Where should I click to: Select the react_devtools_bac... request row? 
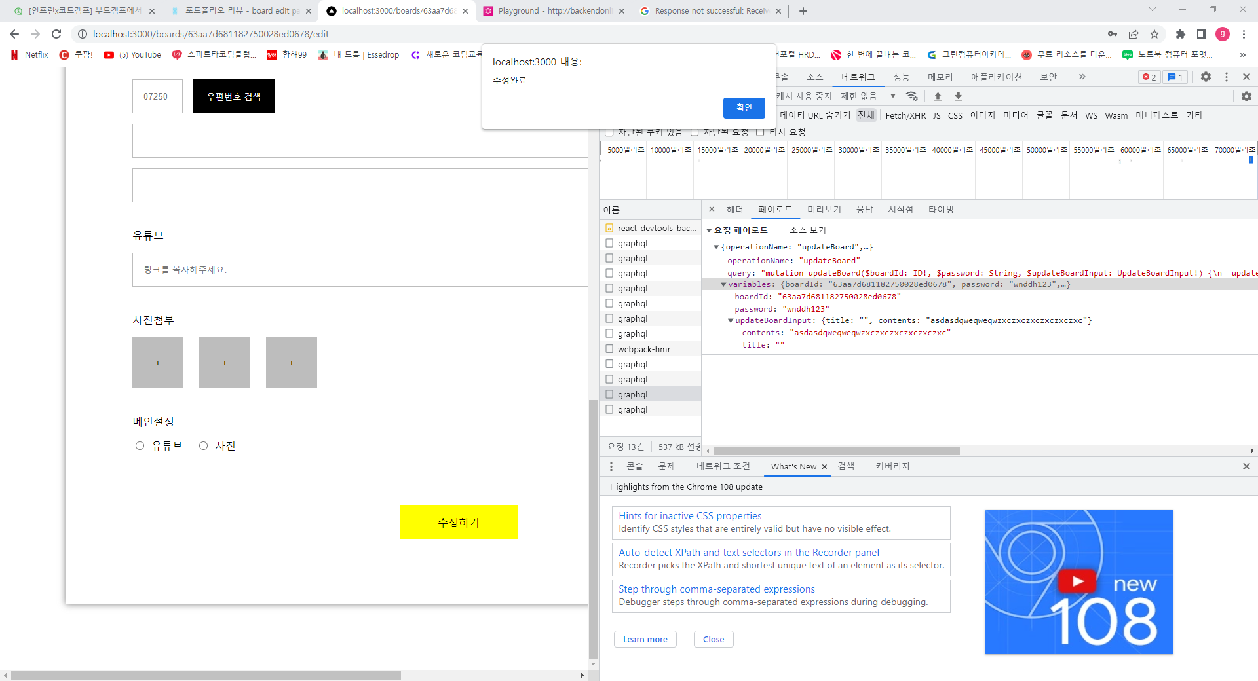[651, 228]
